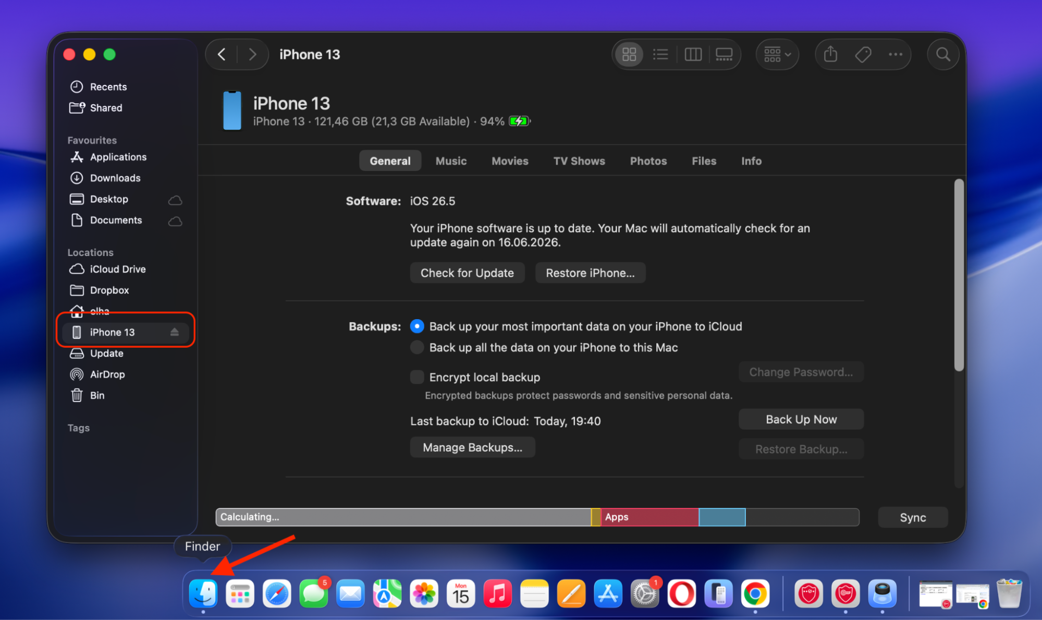Open System Settings from the Dock
This screenshot has height=620, width=1042.
coord(645,593)
